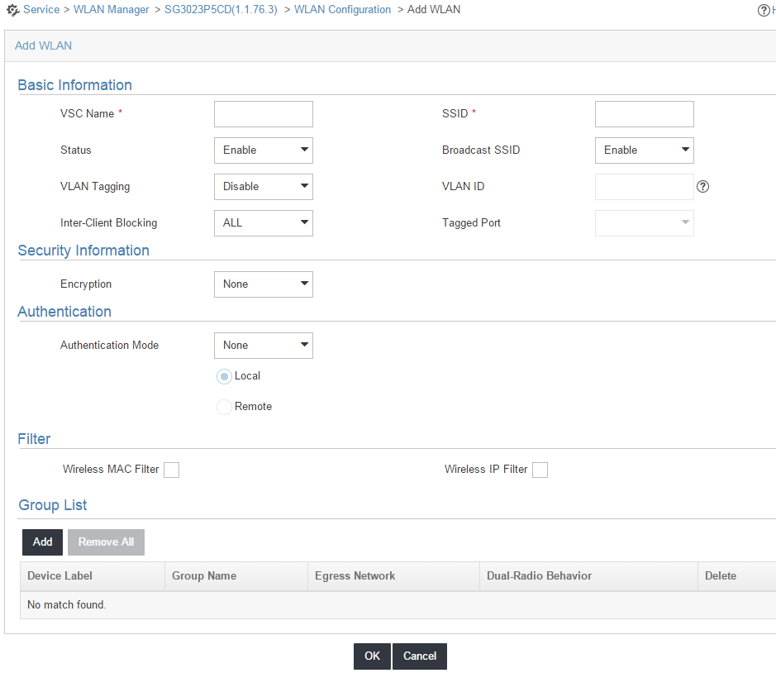Open SG3023P5CD(1.1.76.3) breadcrumb link

click(221, 9)
